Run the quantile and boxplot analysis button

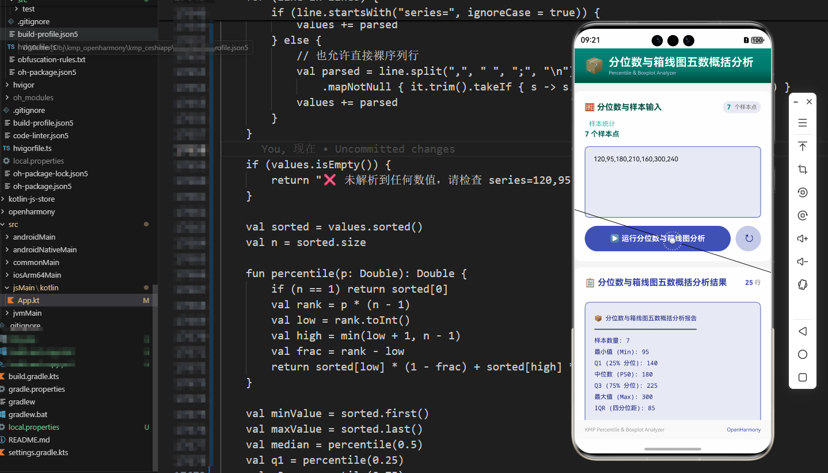click(x=658, y=239)
